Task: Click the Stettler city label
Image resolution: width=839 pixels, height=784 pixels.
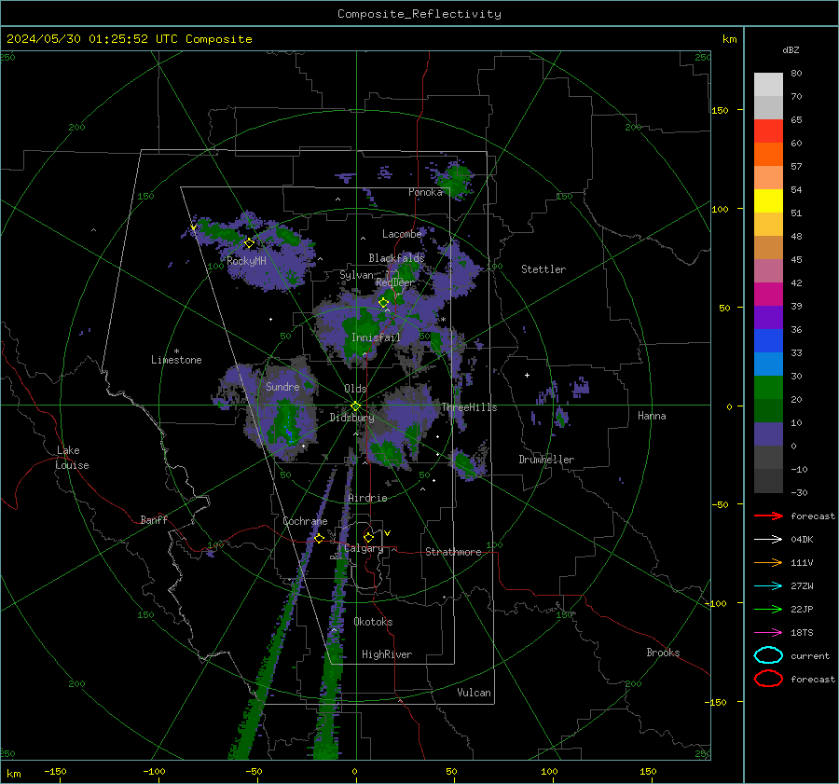Action: click(543, 269)
